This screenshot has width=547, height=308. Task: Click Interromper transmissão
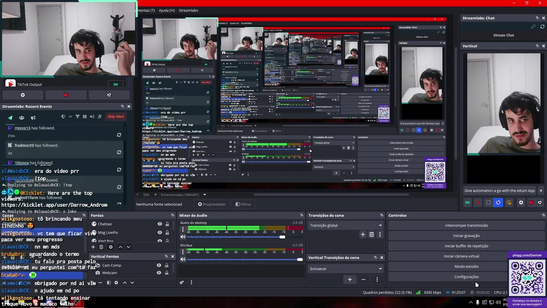pyautogui.click(x=466, y=225)
